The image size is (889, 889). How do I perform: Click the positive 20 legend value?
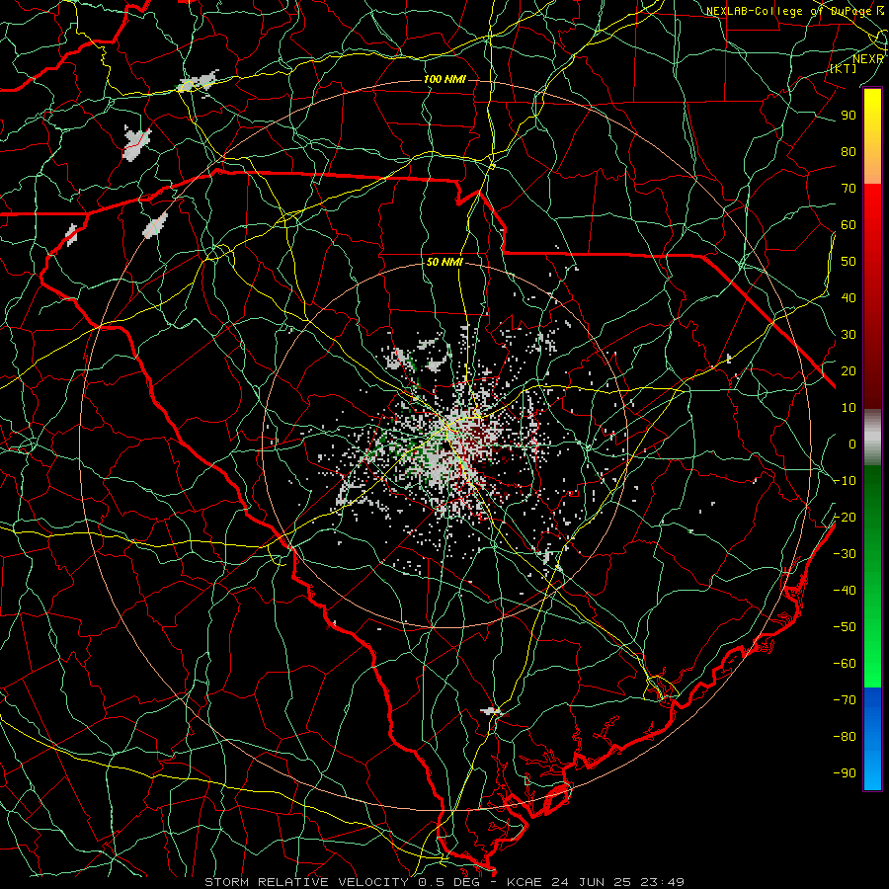click(x=849, y=370)
